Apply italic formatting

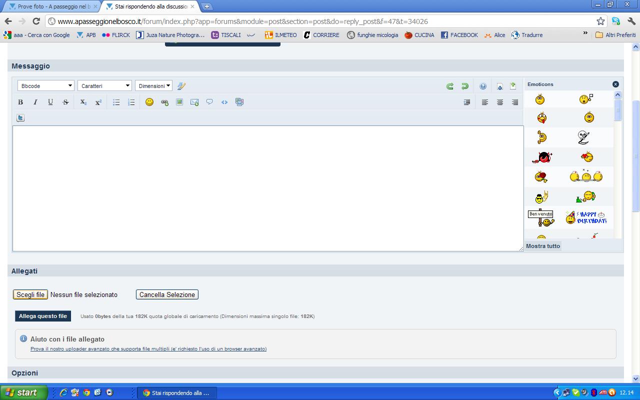(x=35, y=102)
